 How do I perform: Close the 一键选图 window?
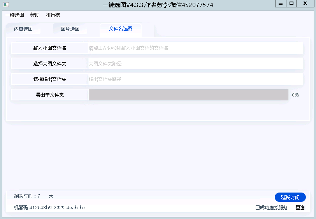(305, 4)
